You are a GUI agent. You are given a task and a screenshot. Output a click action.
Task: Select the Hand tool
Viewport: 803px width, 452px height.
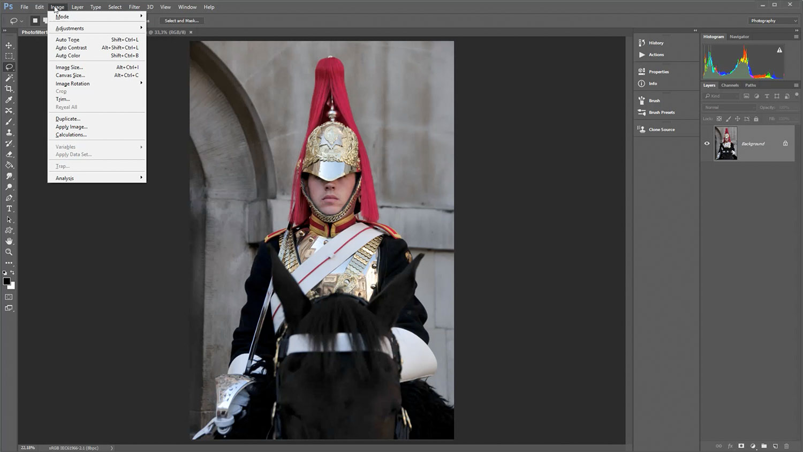click(x=9, y=242)
